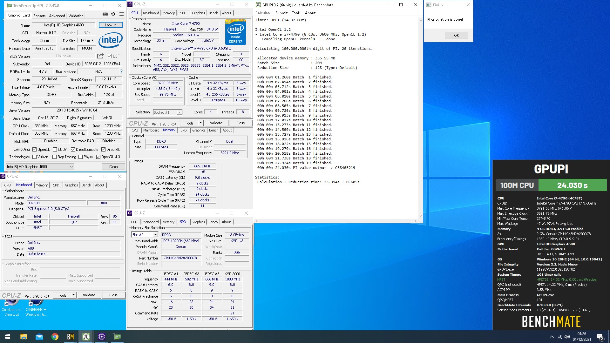The height and width of the screenshot is (343, 610).
Task: Toggle the OpenCL checkbox
Action: click(35, 149)
